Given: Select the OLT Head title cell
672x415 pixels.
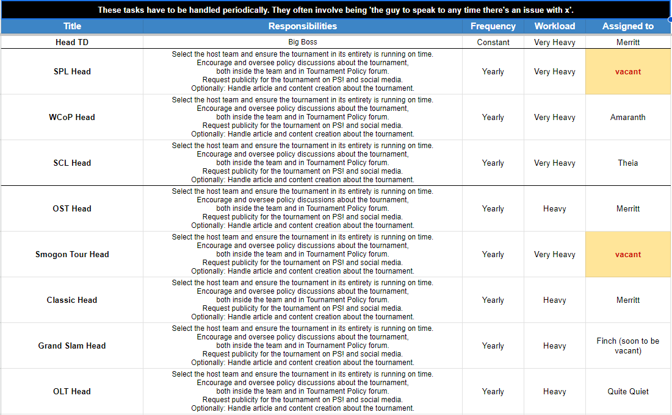Looking at the screenshot, I should point(72,391).
